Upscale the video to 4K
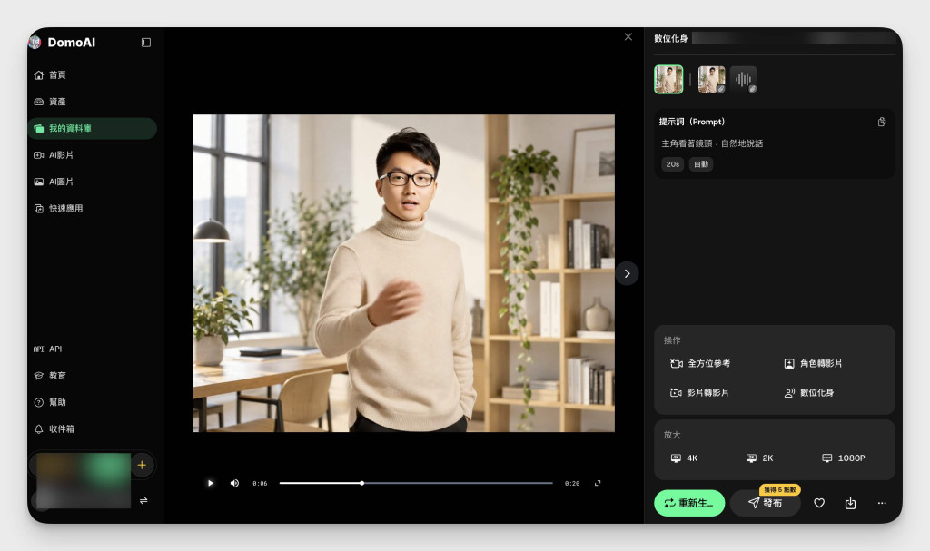The height and width of the screenshot is (551, 930). (684, 458)
